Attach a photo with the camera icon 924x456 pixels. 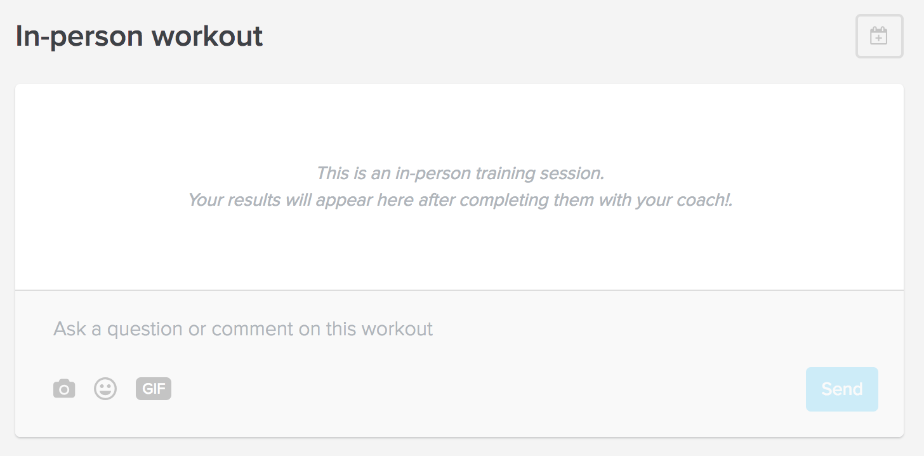[64, 389]
